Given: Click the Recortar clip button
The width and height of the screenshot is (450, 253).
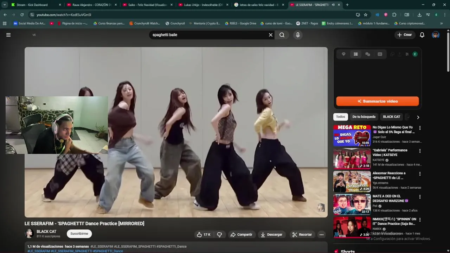Looking at the screenshot, I should pos(302,234).
